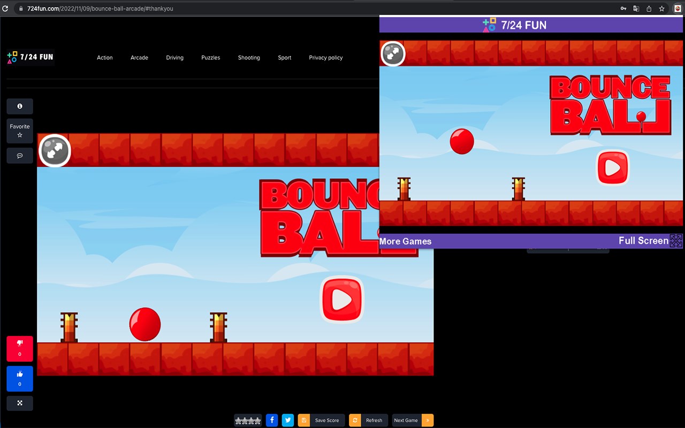
Task: Click the purple fullscreen icon in the popup
Action: (676, 241)
